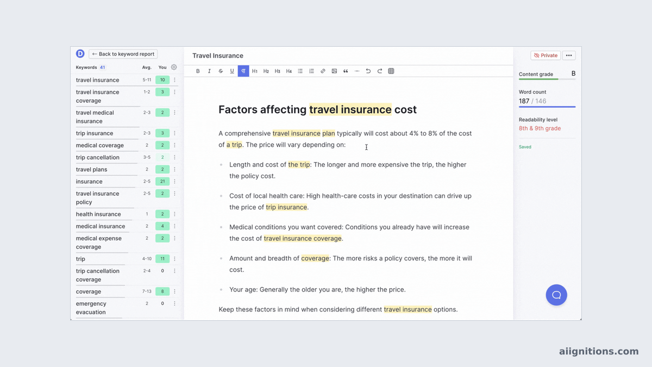Apply strikethrough formatting
Viewport: 652px width, 367px height.
221,71
